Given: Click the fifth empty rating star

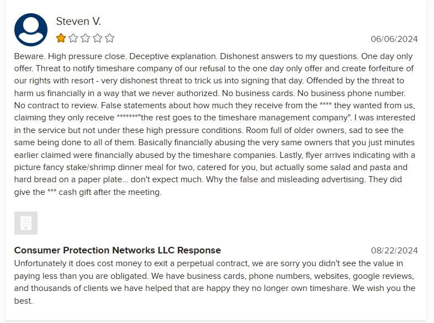Looking at the screenshot, I should 109,38.
